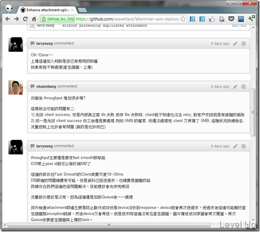Edit the last larrynung comment
Screen dimensions: 260x232
235,146
